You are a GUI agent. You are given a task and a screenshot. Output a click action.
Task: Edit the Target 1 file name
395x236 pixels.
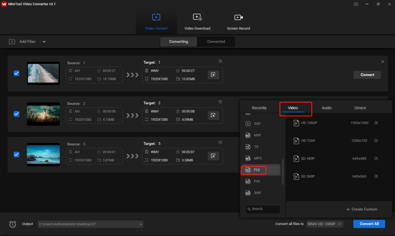[220, 61]
